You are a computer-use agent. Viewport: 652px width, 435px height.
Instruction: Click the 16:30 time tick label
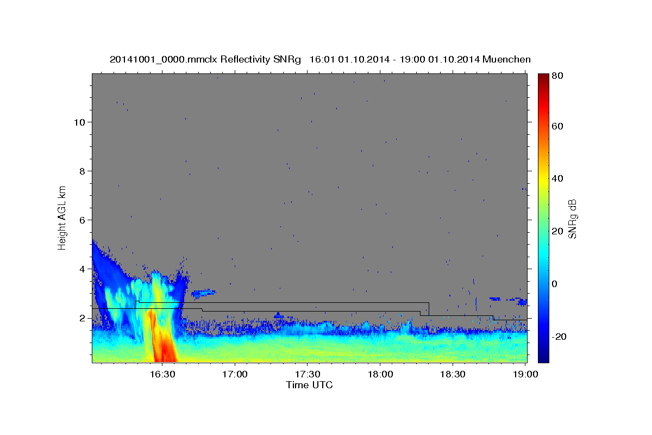pyautogui.click(x=162, y=375)
